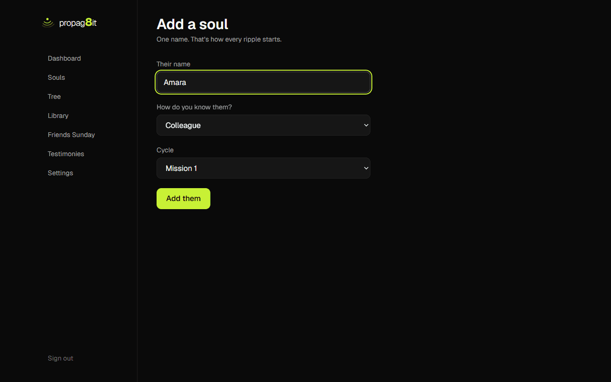Navigate to Library
Viewport: 611px width, 382px height.
[x=58, y=116]
